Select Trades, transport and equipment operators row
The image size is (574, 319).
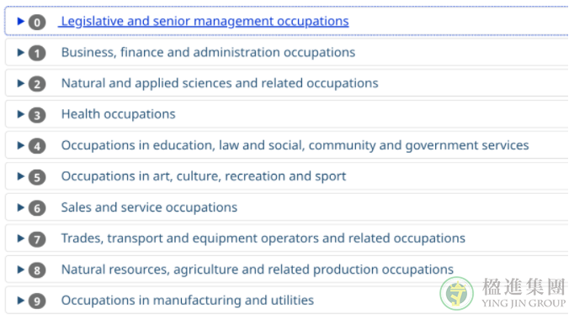point(287,238)
